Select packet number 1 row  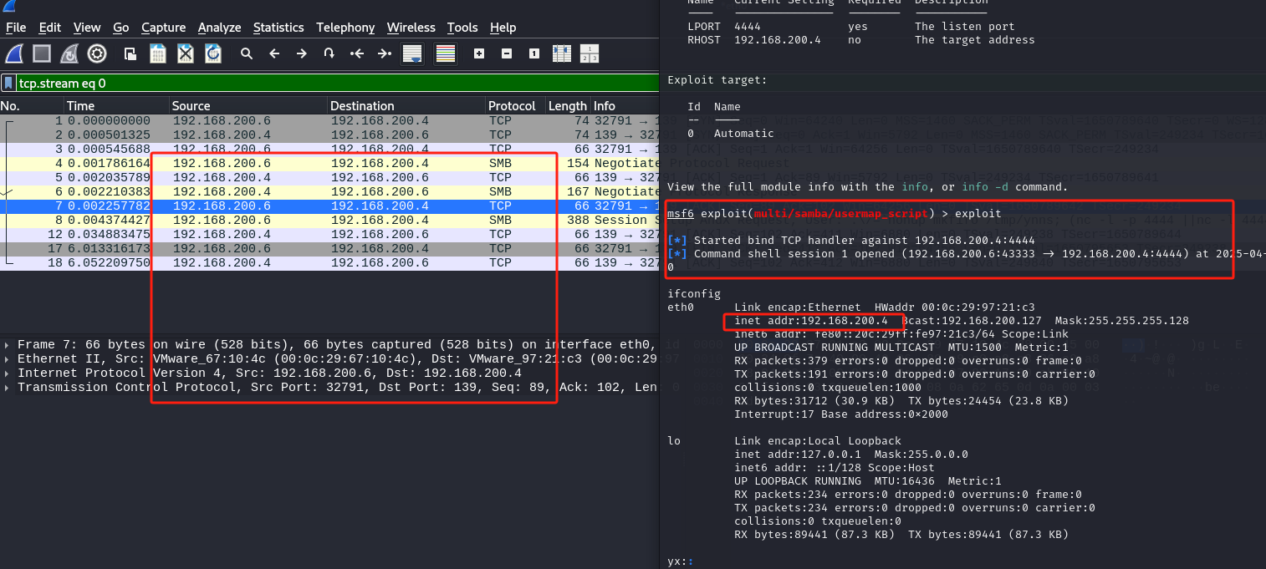point(329,120)
